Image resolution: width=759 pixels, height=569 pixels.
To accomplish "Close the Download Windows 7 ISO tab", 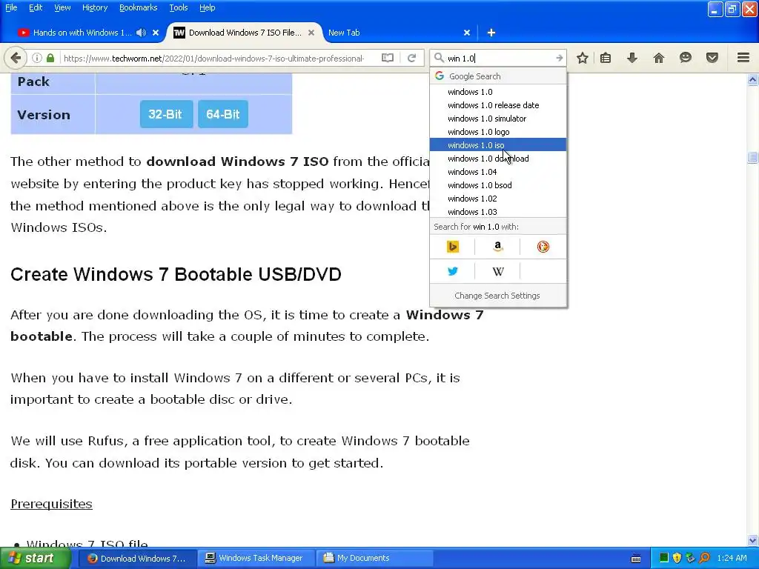I will click(x=311, y=33).
